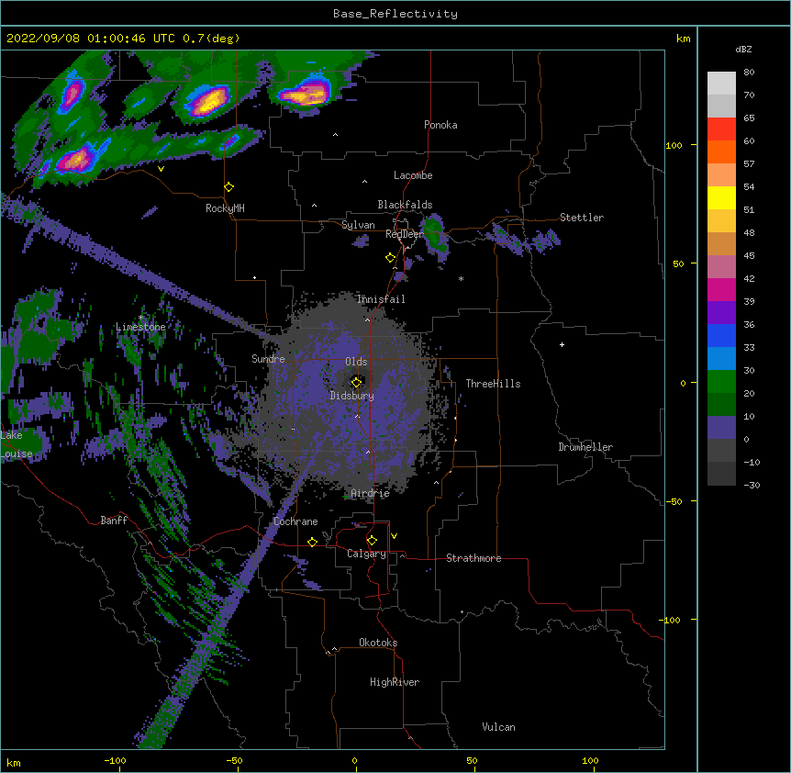Click the Strathmore label
Viewport: 791px width, 773px height.
[473, 558]
